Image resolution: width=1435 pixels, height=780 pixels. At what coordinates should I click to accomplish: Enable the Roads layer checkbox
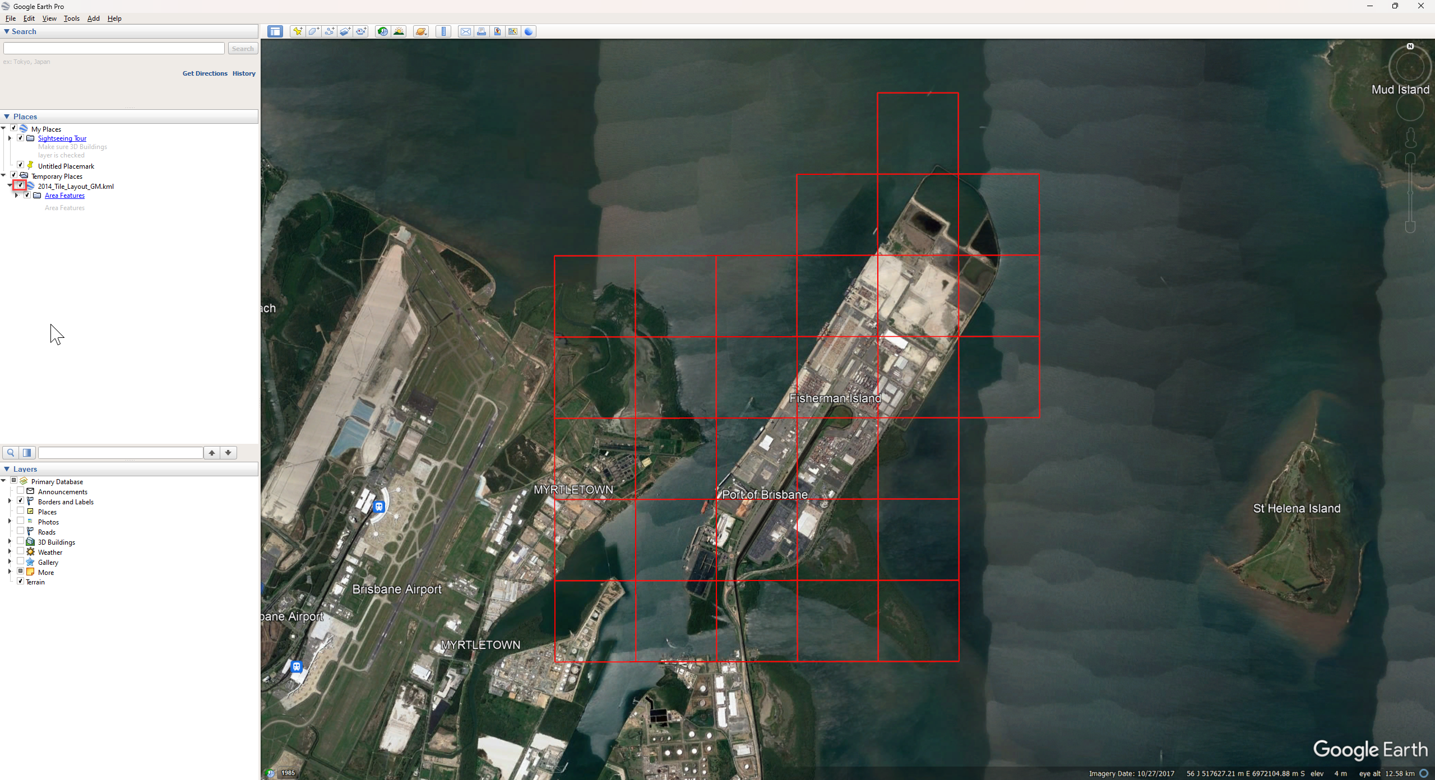[21, 531]
